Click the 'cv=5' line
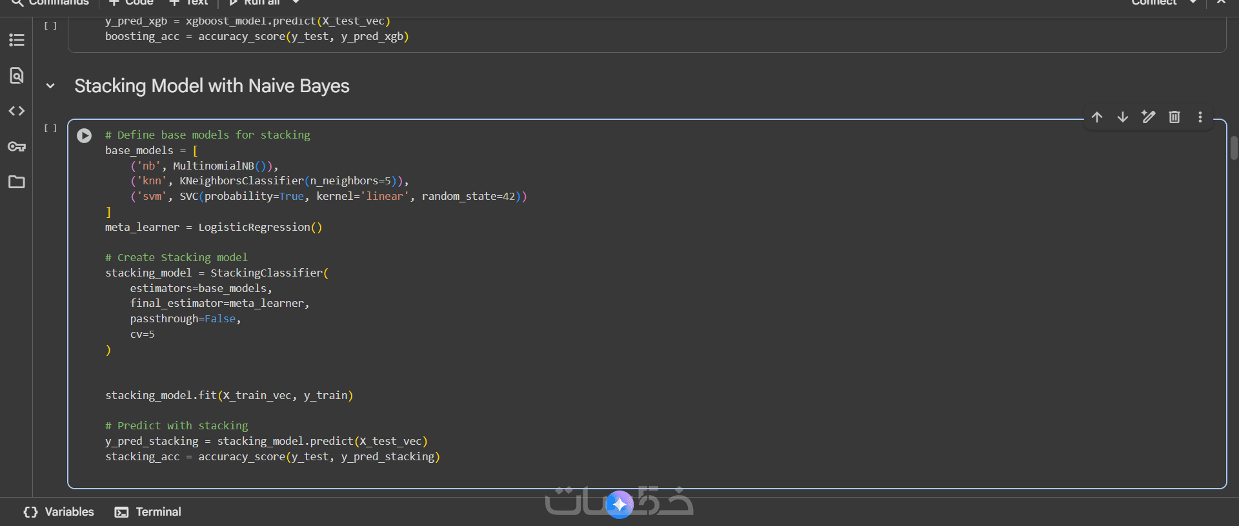 tap(143, 334)
